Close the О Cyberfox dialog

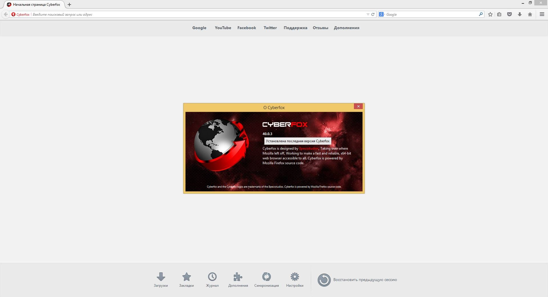point(358,106)
